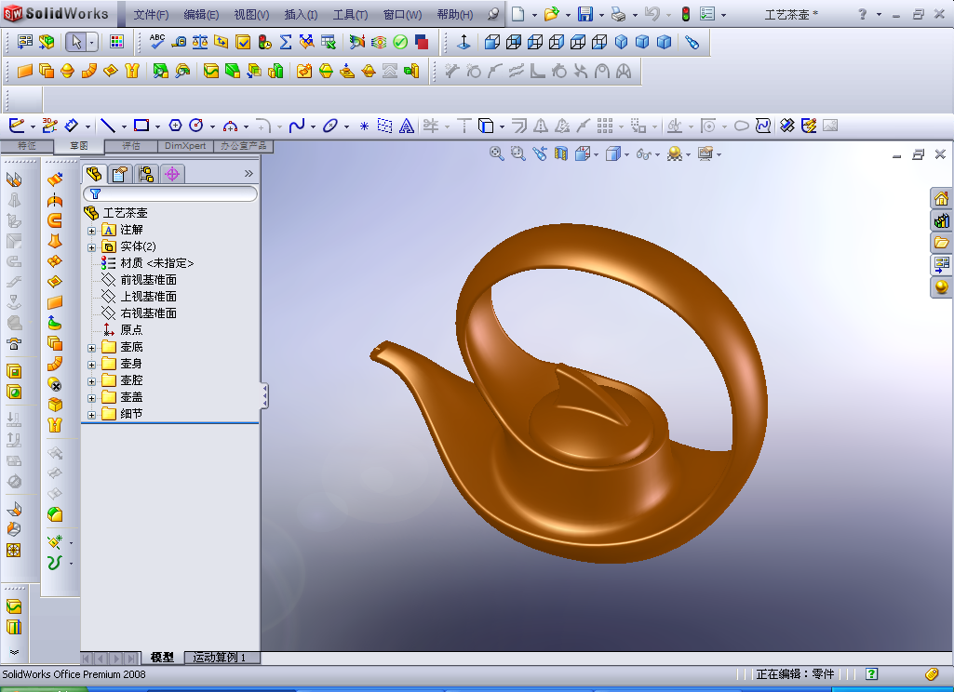Expand the 壶身 folder
Viewport: 954px width, 692px height.
[91, 365]
